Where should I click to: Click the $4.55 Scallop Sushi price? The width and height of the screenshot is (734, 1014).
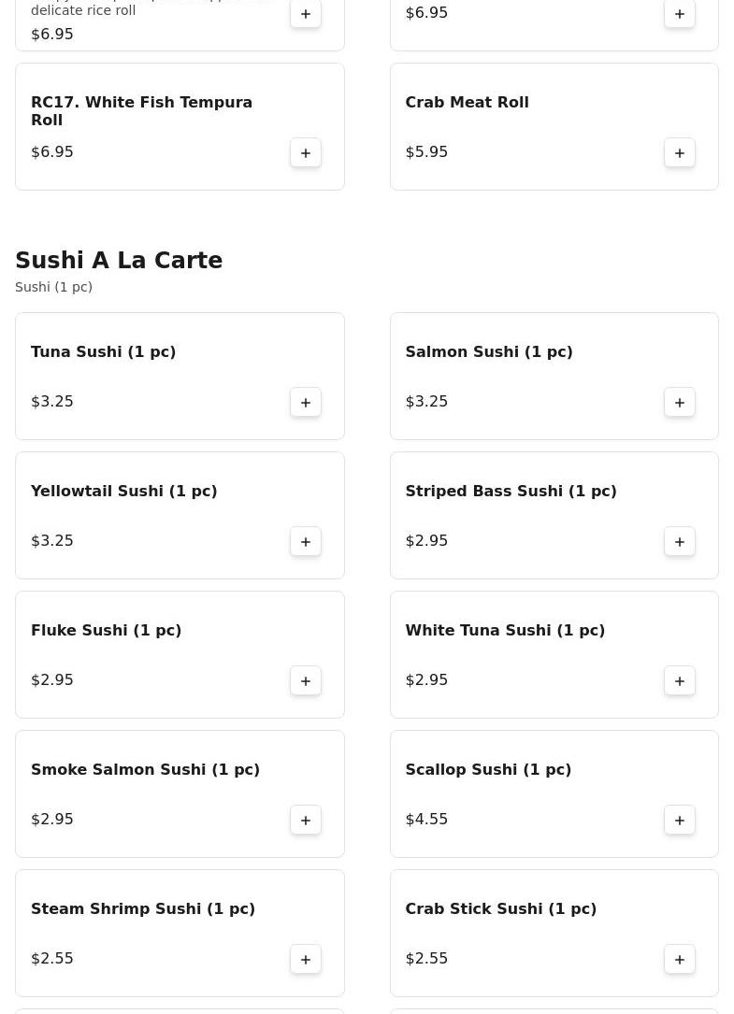(426, 819)
